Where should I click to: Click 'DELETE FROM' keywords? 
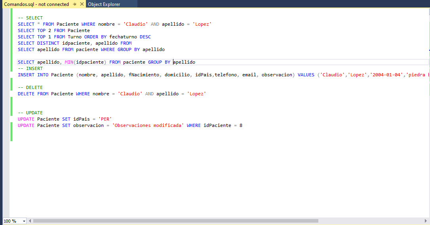point(33,94)
